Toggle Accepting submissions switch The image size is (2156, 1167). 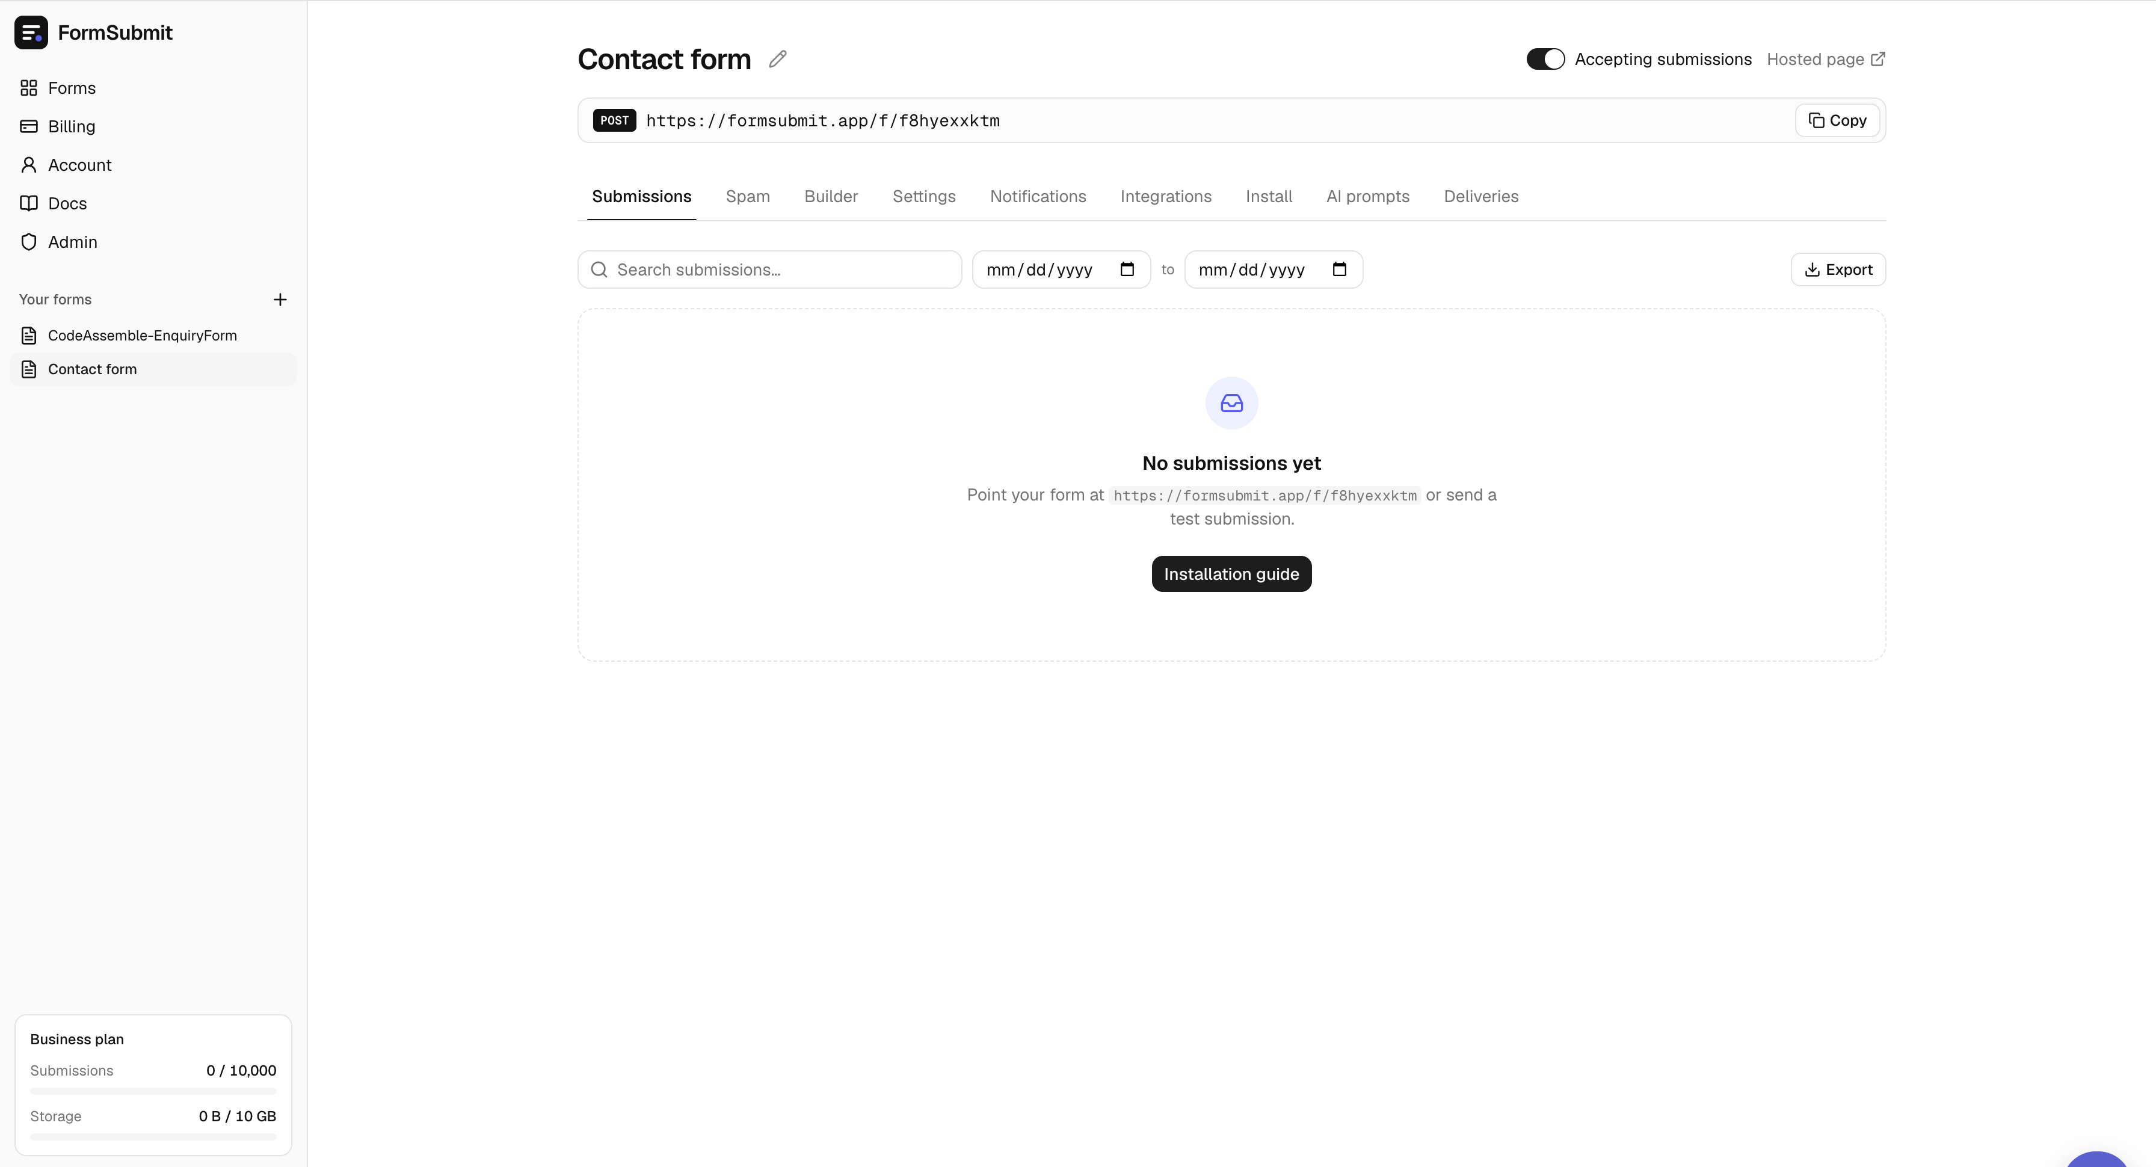(1545, 60)
